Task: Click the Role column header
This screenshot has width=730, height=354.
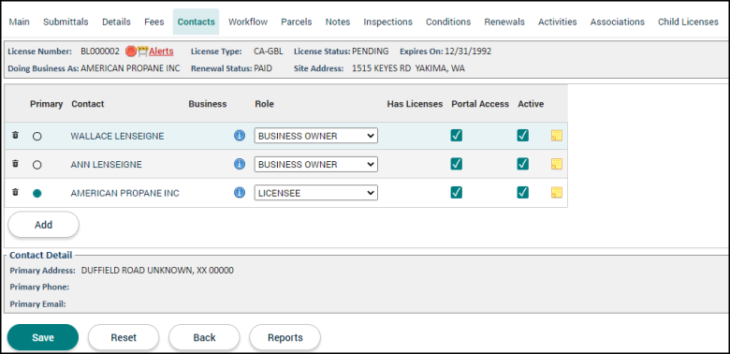Action: pos(264,104)
